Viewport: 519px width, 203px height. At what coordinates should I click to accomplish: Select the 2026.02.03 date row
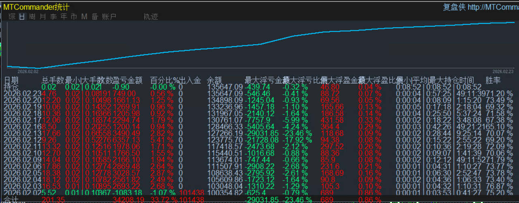coord(22,186)
